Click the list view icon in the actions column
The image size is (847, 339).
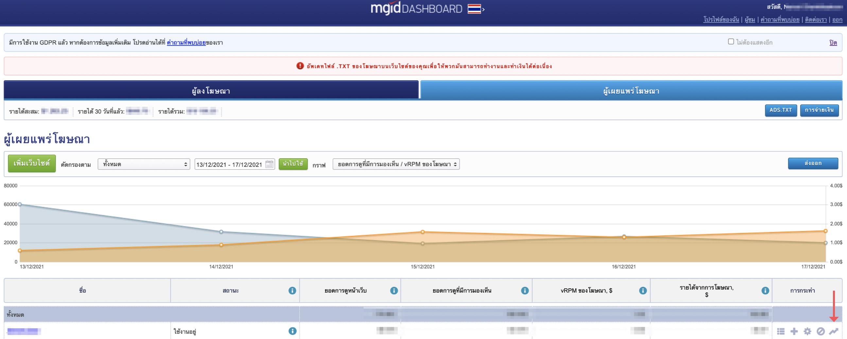(781, 331)
